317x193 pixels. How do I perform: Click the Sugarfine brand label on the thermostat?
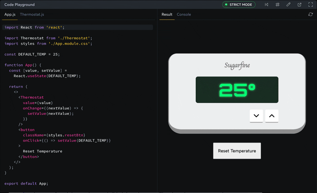coord(237,66)
